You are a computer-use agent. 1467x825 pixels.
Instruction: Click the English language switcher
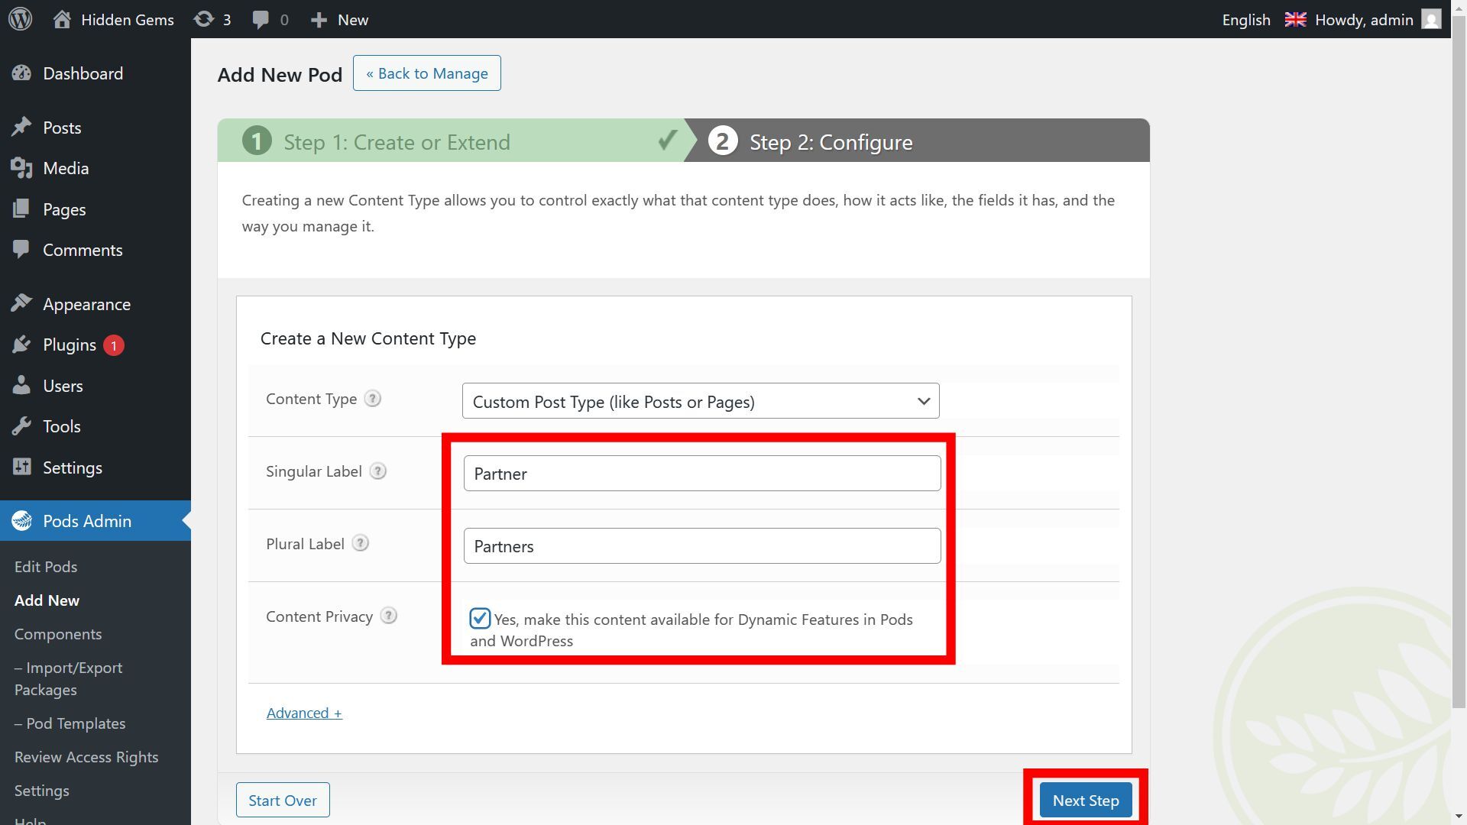click(1246, 20)
